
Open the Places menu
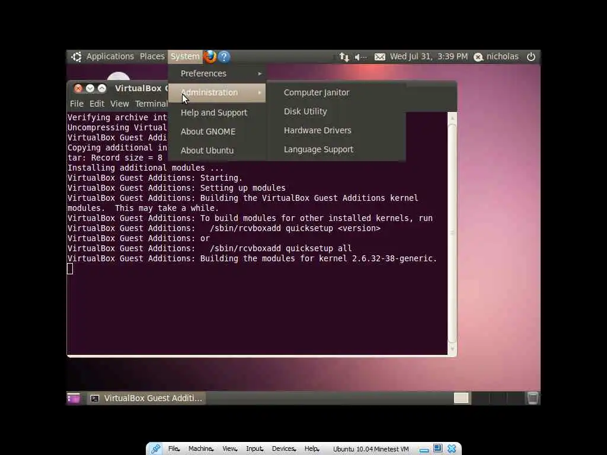(x=152, y=56)
